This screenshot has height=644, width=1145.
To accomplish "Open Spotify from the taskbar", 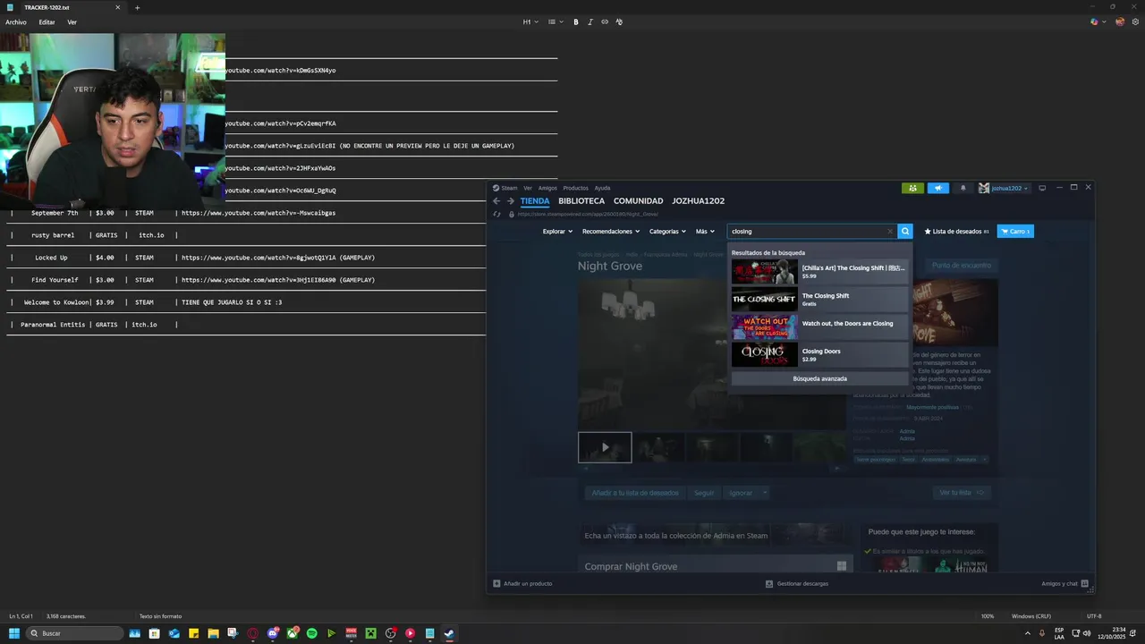I will point(311,633).
